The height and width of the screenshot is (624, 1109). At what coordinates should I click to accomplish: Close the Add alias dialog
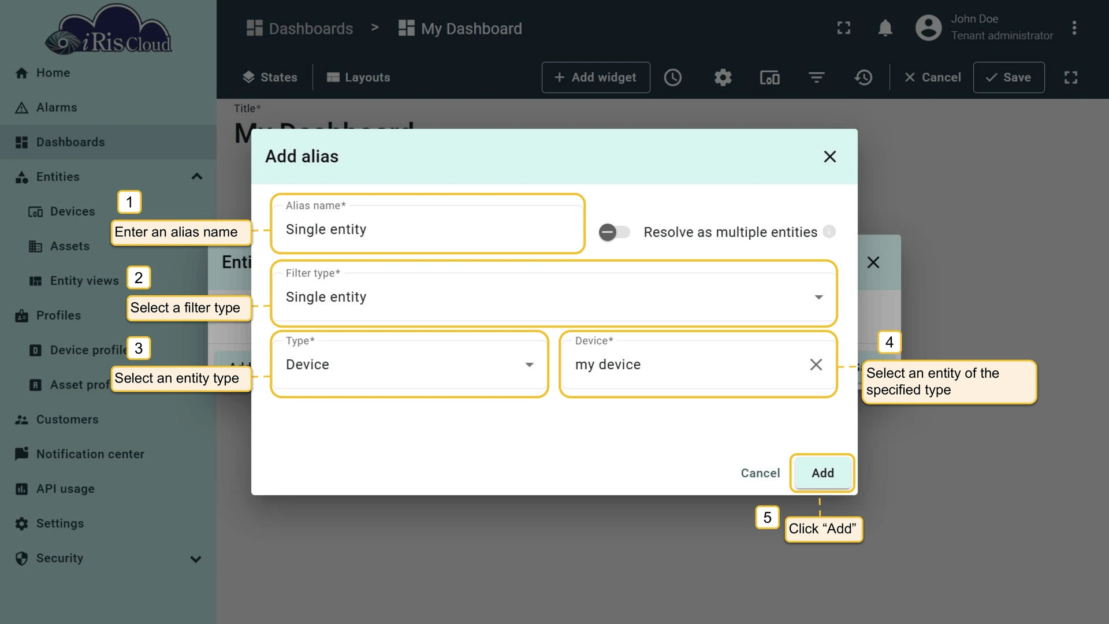tap(829, 157)
